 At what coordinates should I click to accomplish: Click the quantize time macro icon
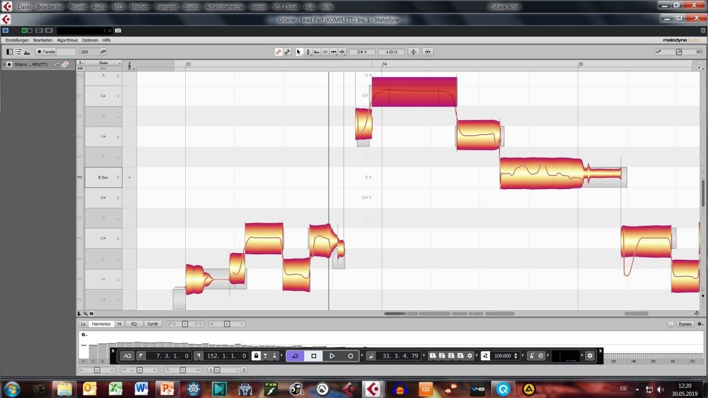pos(428,52)
